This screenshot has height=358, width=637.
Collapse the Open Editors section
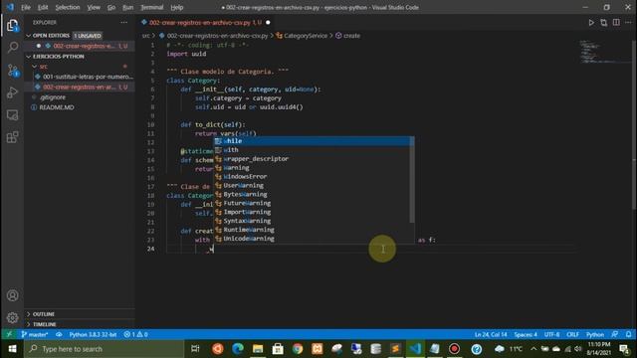point(80,36)
